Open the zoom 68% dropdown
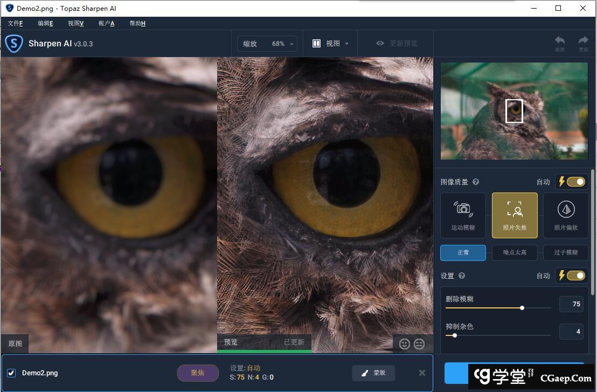The height and width of the screenshot is (392, 597). tap(267, 44)
